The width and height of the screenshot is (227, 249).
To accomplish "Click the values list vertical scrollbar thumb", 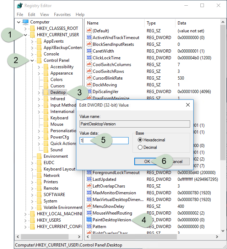I will tap(223, 92).
